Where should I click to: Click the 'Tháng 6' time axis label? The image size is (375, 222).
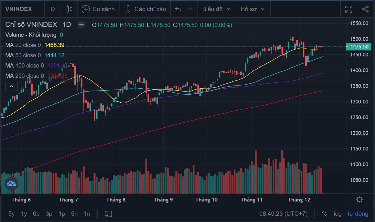click(x=21, y=199)
